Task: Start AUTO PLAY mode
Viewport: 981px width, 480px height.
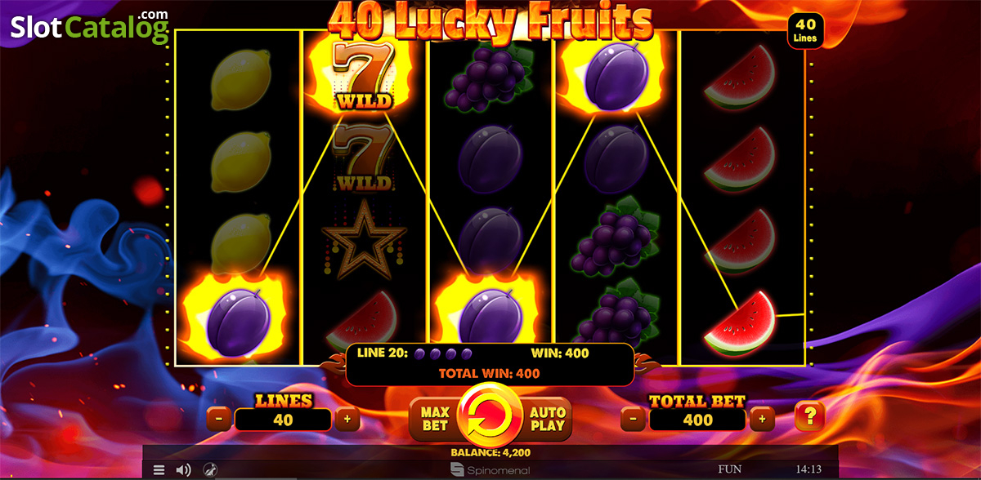Action: (546, 418)
